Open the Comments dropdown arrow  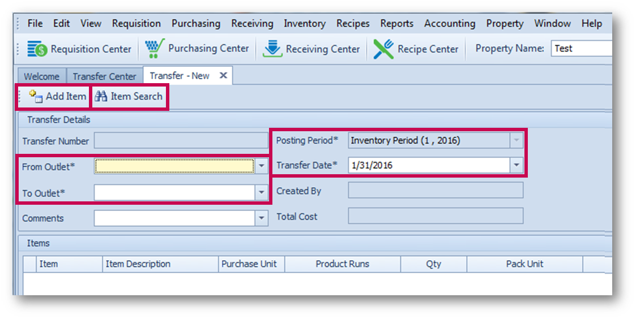click(261, 218)
